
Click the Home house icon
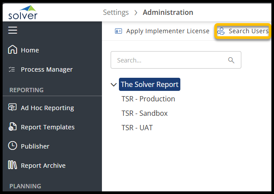tap(13, 50)
